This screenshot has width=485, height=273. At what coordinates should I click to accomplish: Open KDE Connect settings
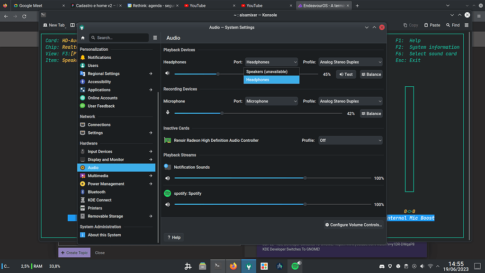[99, 200]
